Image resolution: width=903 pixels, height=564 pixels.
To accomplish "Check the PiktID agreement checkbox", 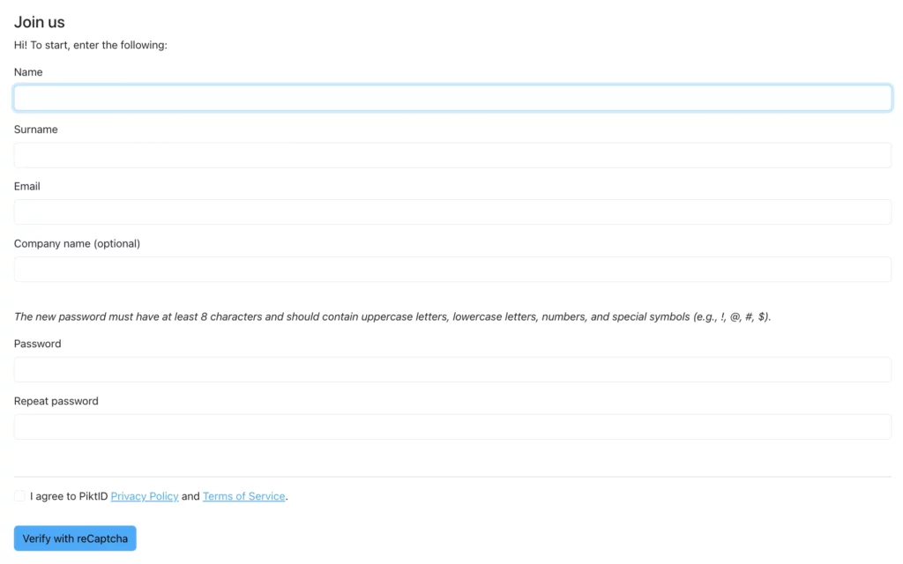I will coord(19,495).
